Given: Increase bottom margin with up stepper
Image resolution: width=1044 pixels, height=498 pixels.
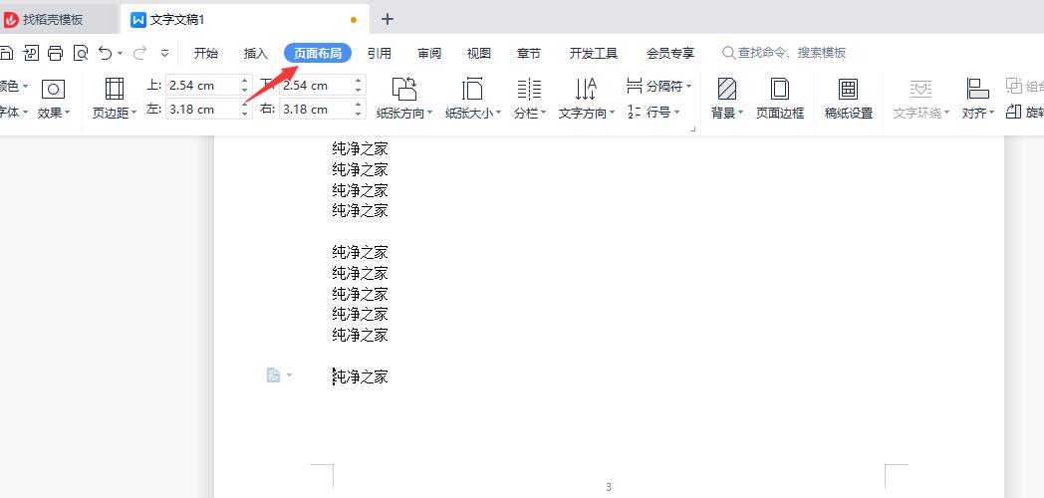Looking at the screenshot, I should click(x=359, y=80).
